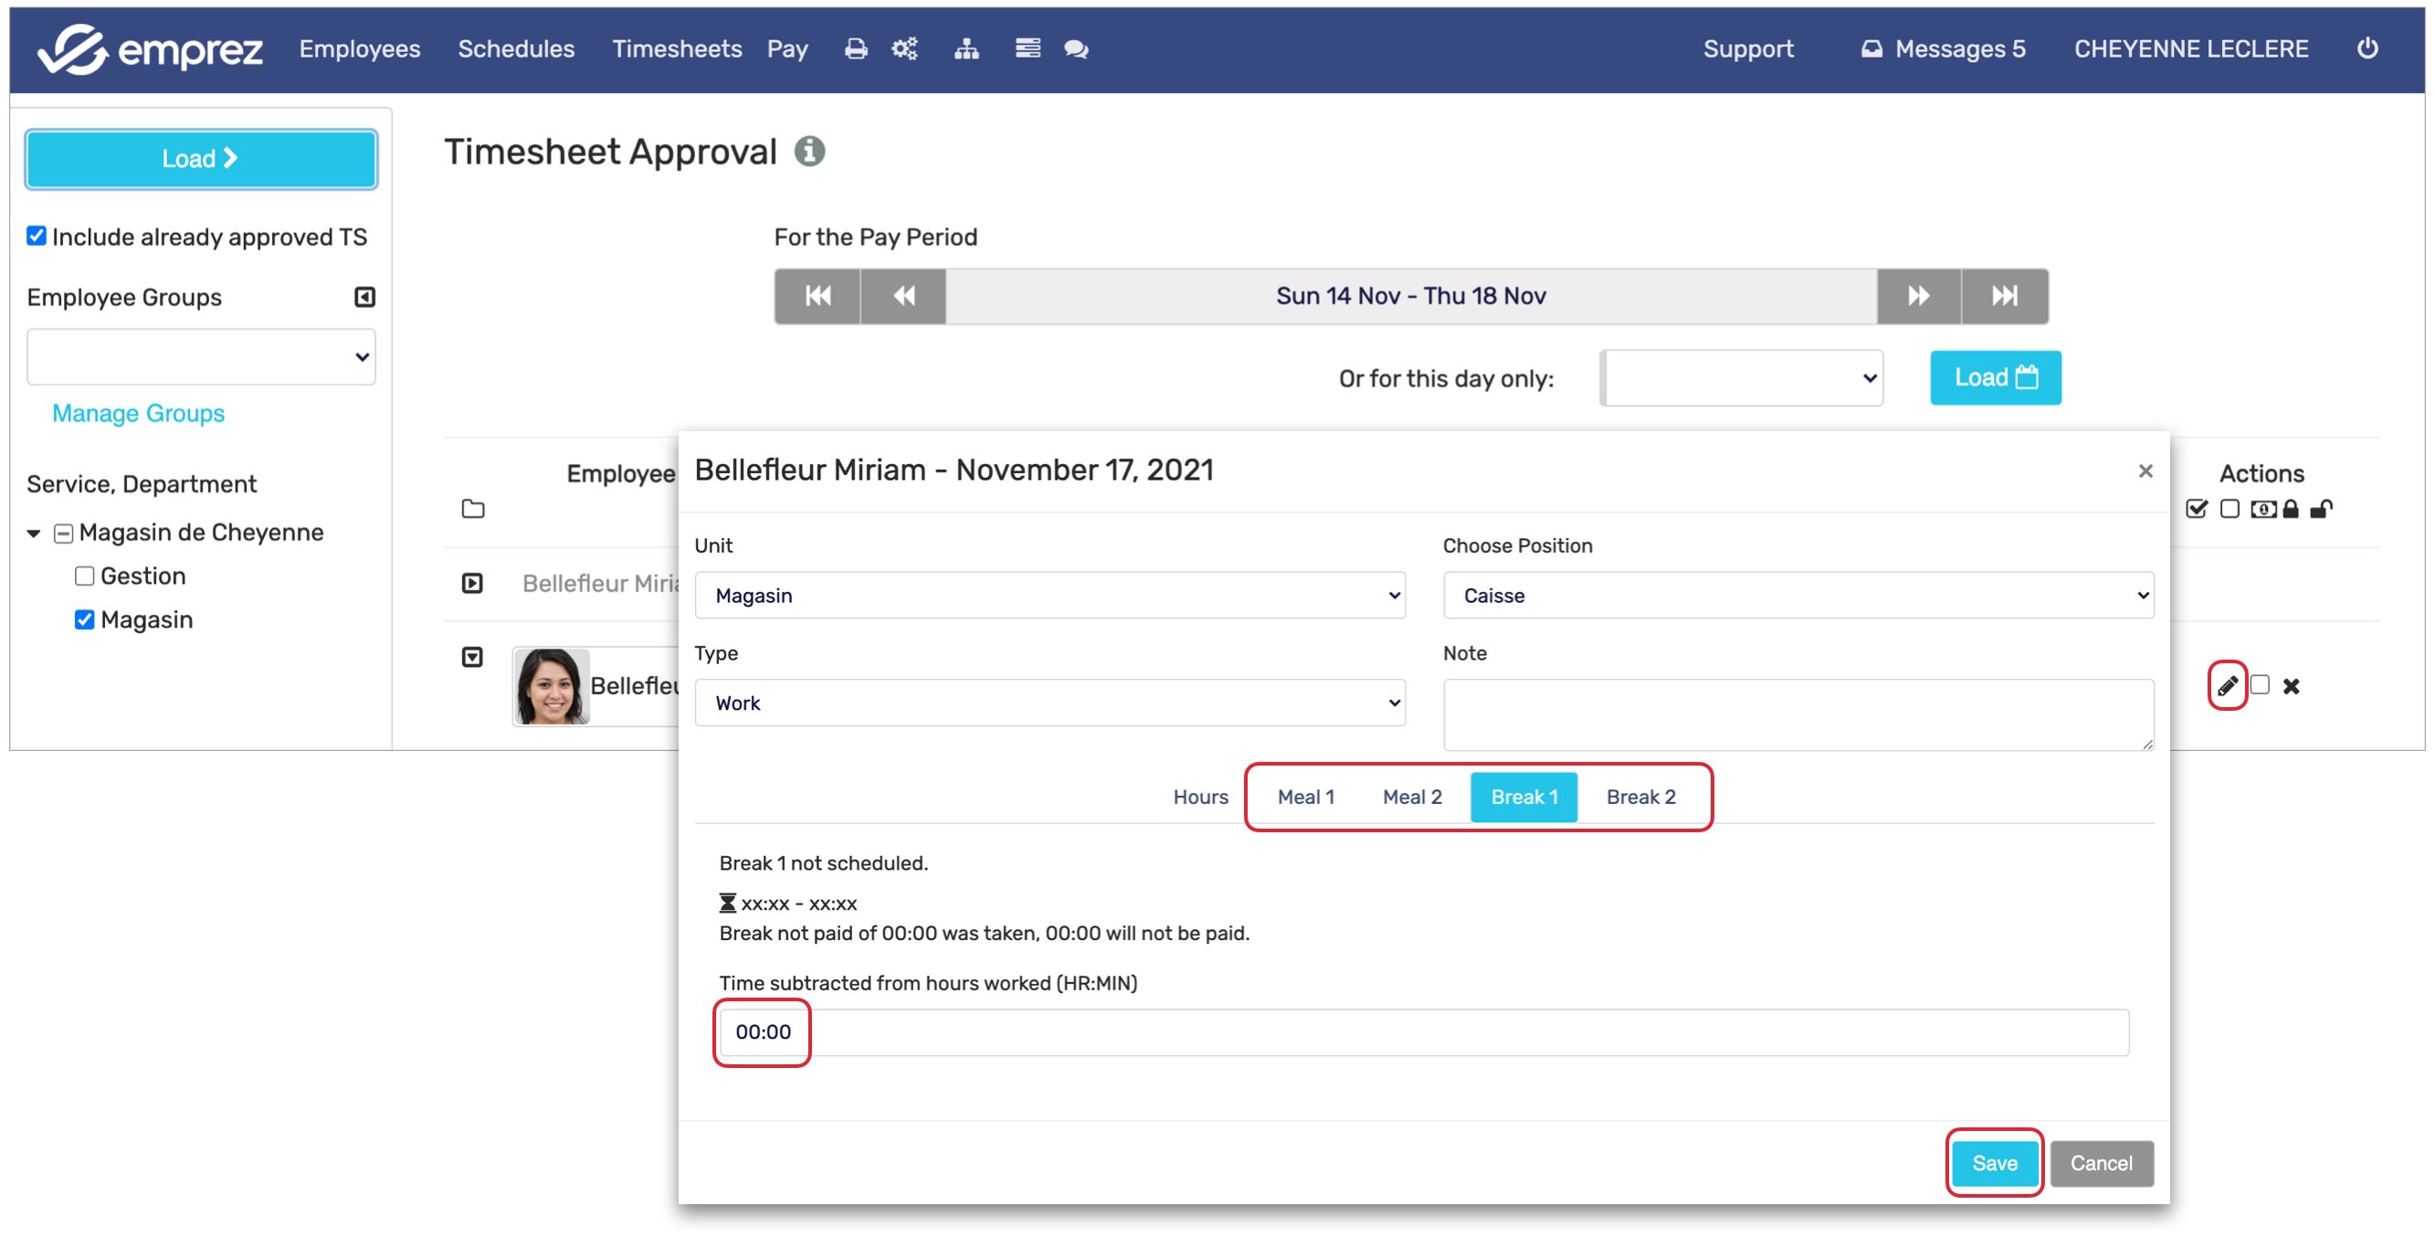Open the Manage Groups link
Screen dimensions: 2435x1237
pos(138,413)
